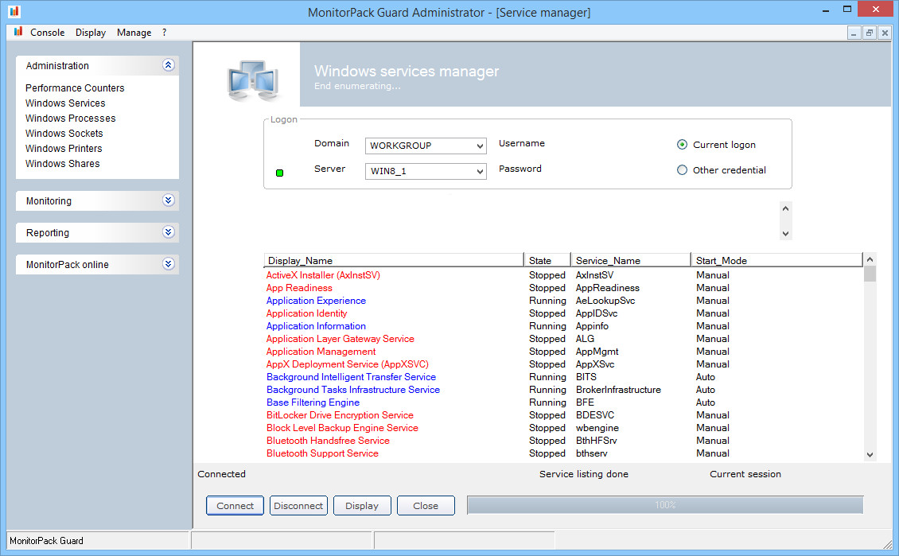This screenshot has height=556, width=899.
Task: Open the Manage menu
Action: click(x=134, y=33)
